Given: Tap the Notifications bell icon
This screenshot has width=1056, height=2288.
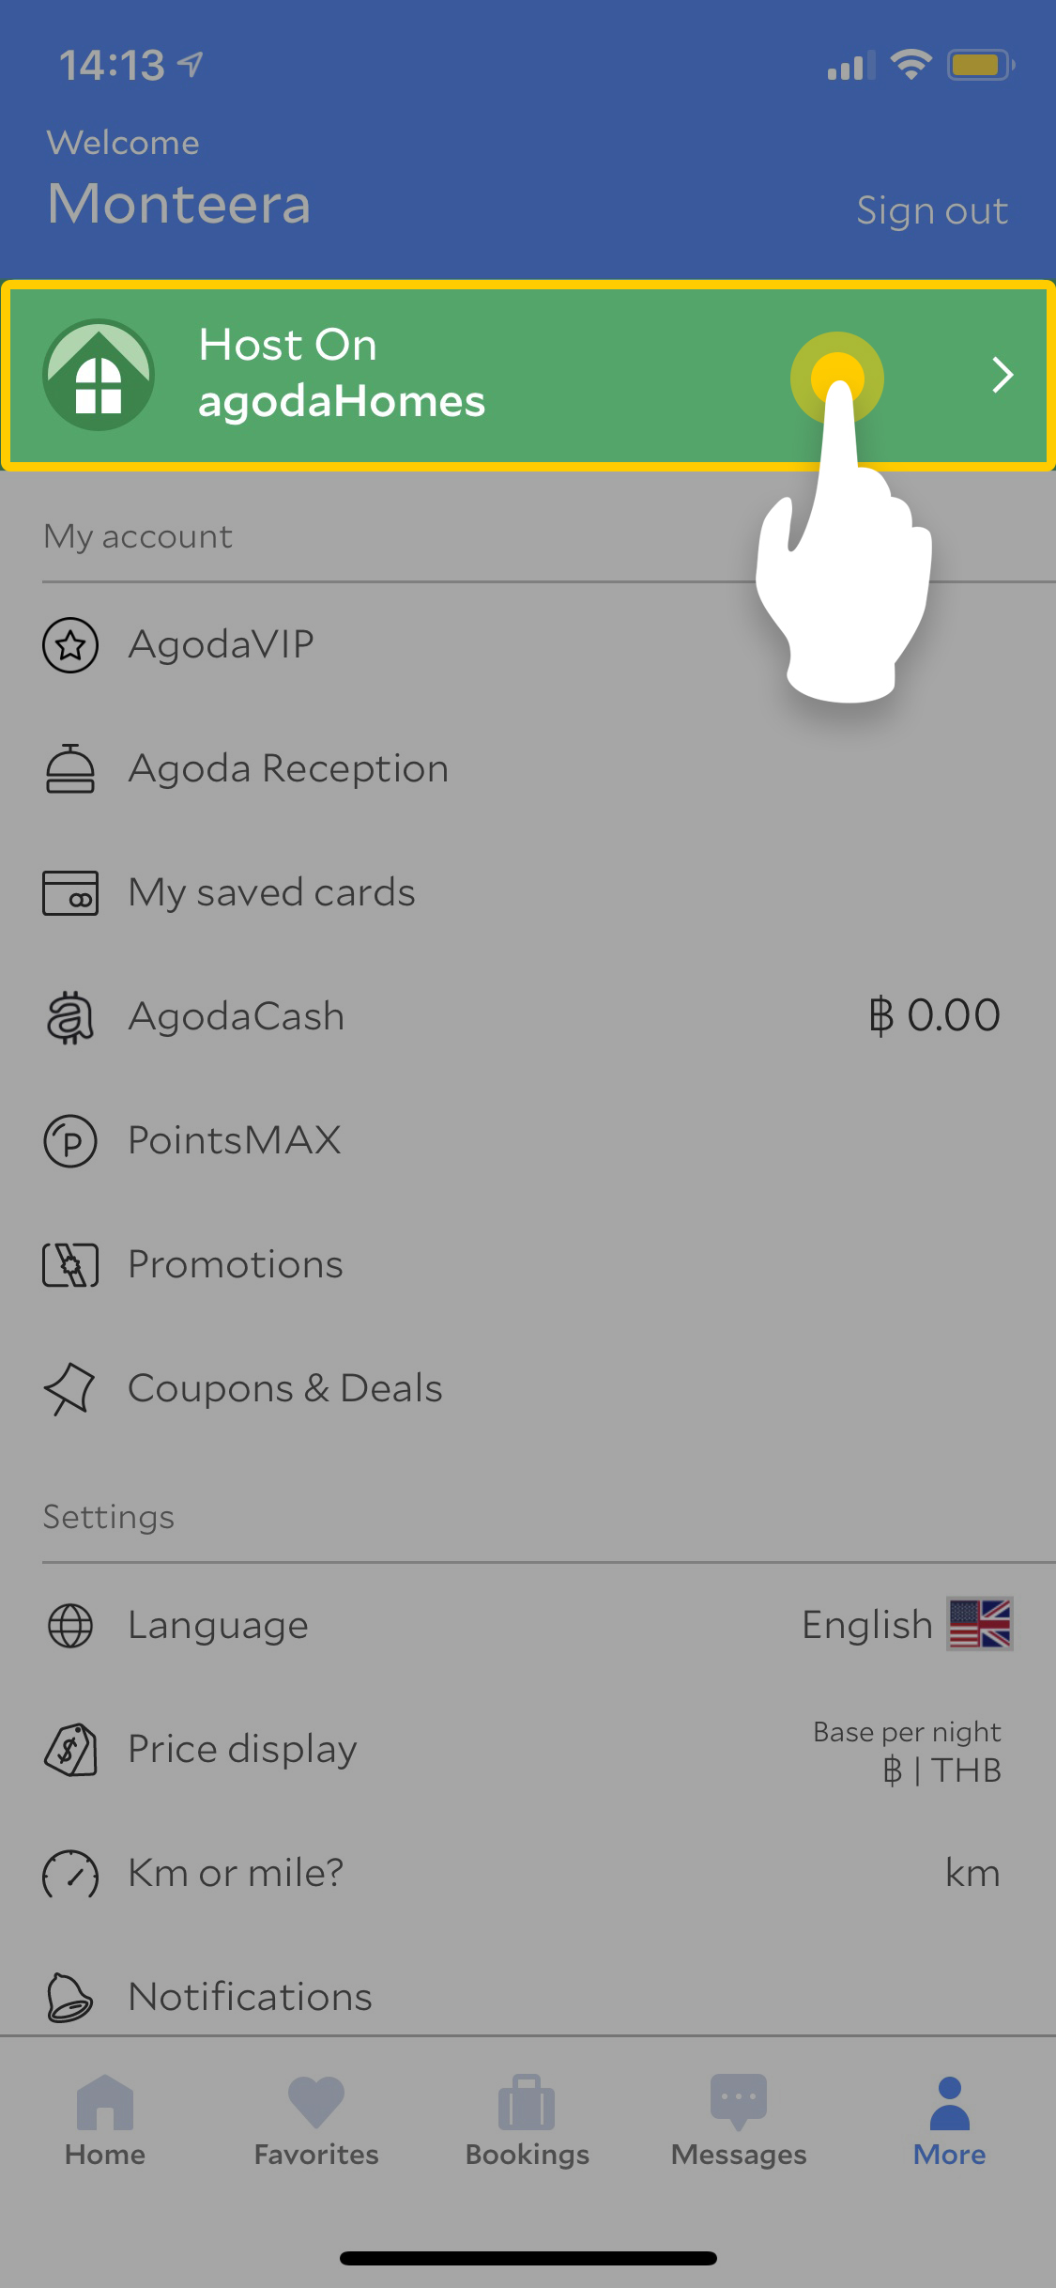Looking at the screenshot, I should [70, 1997].
